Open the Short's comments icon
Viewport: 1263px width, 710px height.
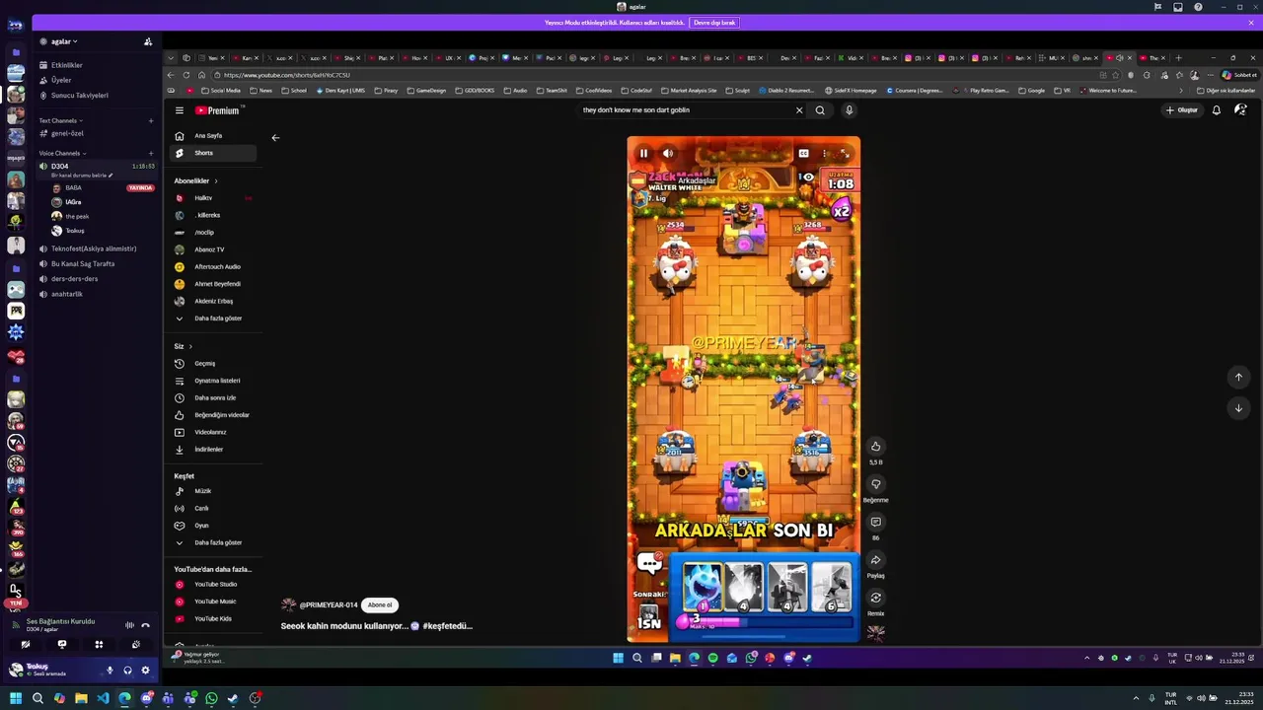875,522
